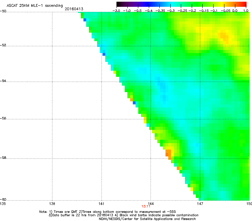Viewport: 252px width, 221px height.
Task: Click the cyan section of the color scale
Action: 173,4
